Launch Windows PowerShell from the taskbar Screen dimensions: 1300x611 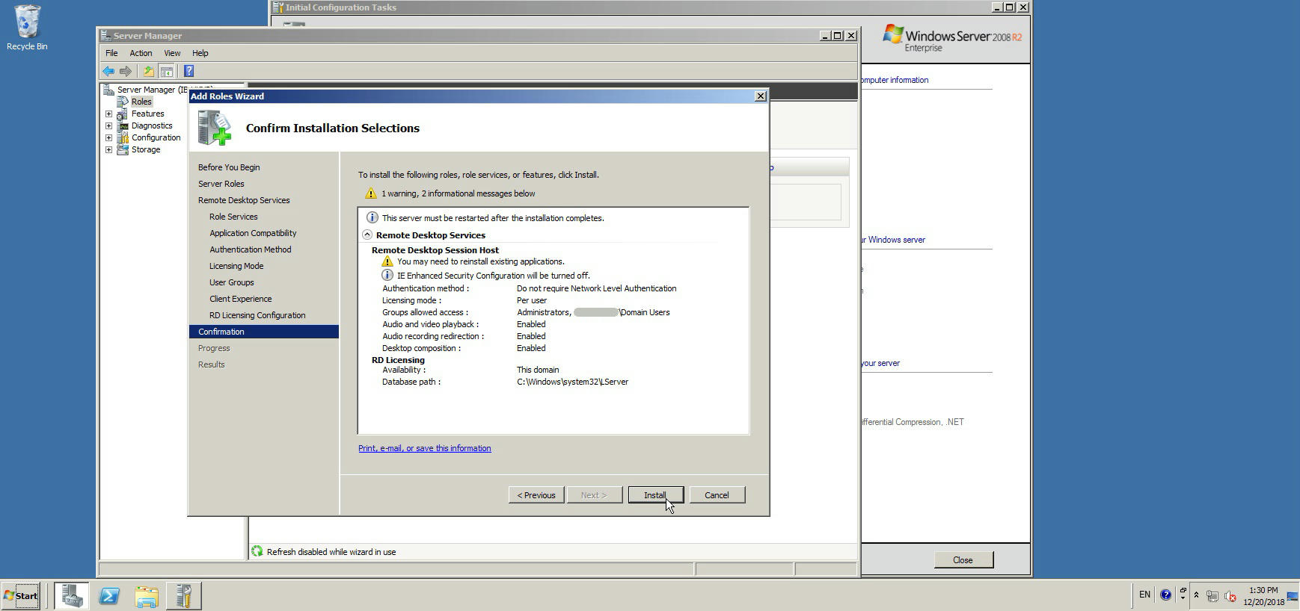pos(109,595)
